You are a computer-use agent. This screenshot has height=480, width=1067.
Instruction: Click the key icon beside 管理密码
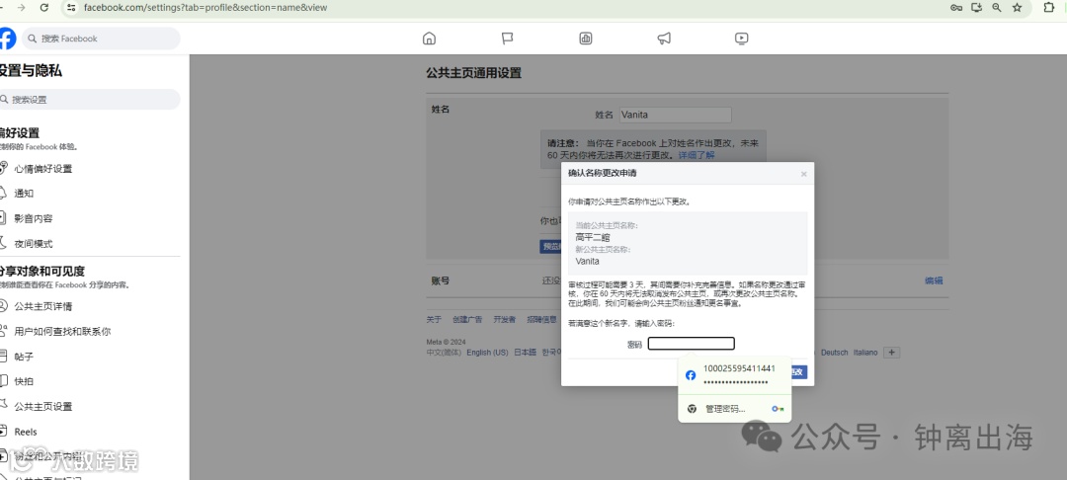[x=778, y=409]
